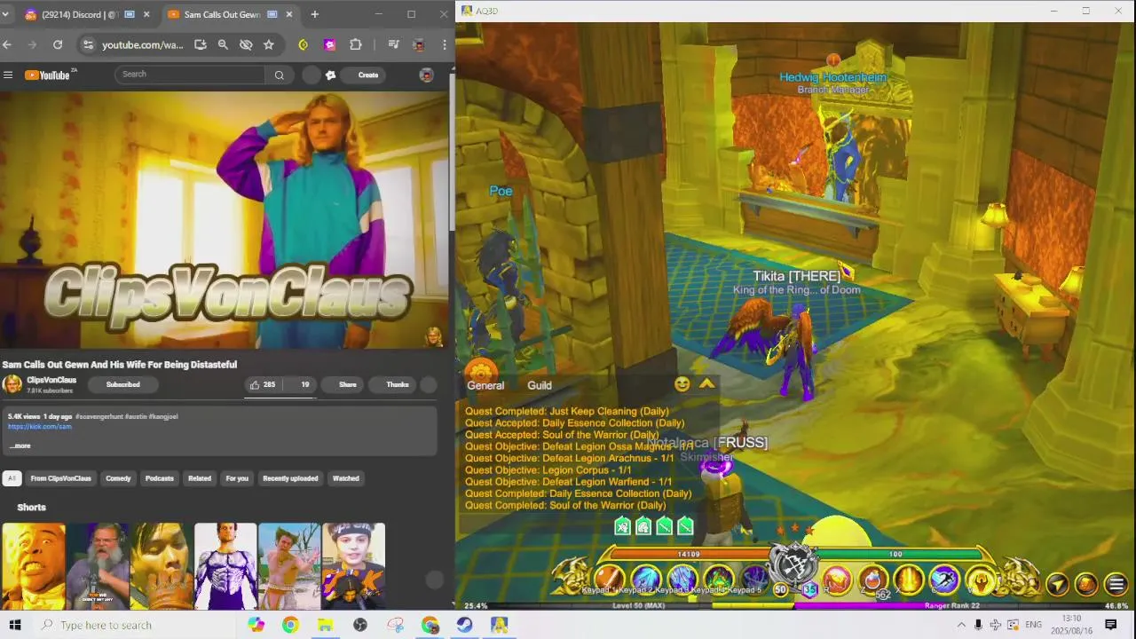Screen dimensions: 1136x639
Task: Click the zoom magnifier icon in address bar
Action: 223,44
